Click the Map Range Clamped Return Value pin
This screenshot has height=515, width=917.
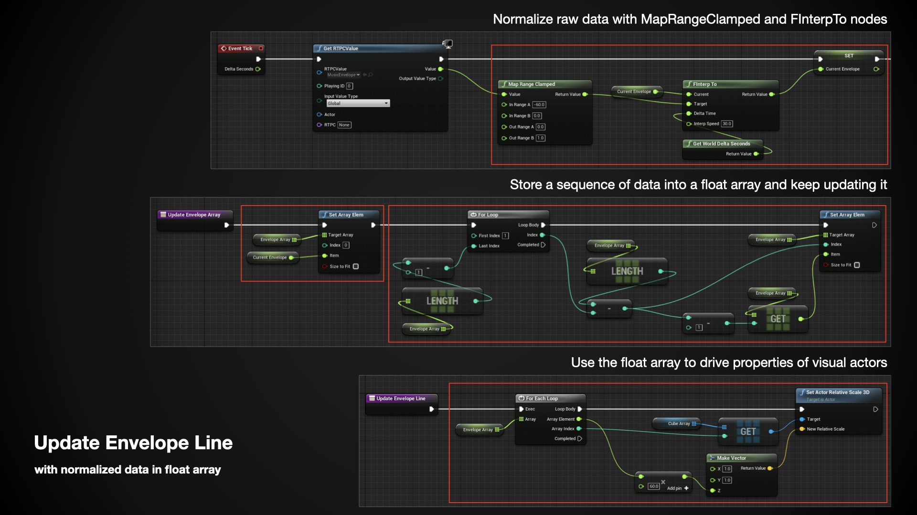point(585,94)
